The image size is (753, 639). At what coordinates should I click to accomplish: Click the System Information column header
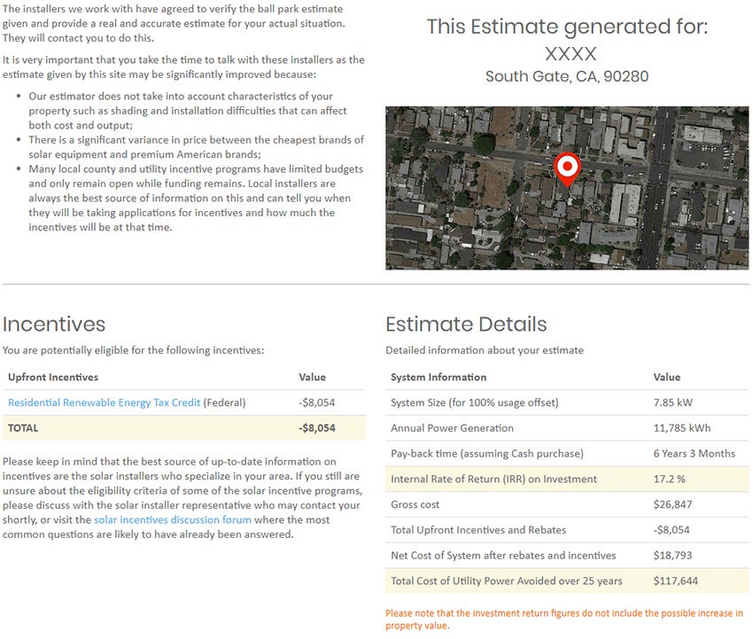439,378
